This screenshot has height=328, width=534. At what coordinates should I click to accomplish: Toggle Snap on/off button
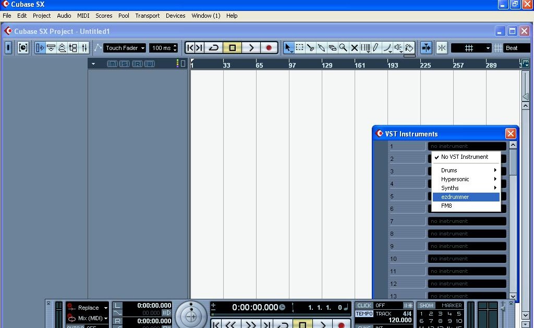tap(442, 48)
